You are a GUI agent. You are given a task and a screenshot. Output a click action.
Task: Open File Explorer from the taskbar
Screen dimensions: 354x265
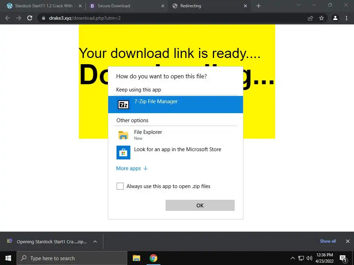136,258
